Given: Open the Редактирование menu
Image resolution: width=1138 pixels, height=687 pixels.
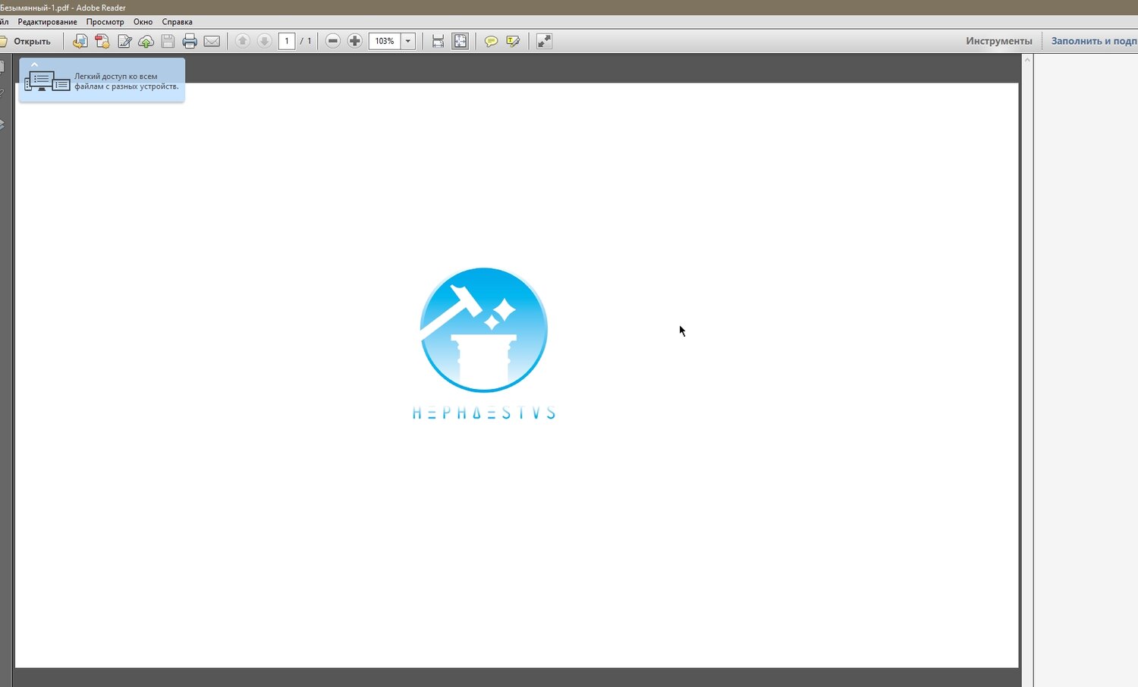Looking at the screenshot, I should [48, 22].
